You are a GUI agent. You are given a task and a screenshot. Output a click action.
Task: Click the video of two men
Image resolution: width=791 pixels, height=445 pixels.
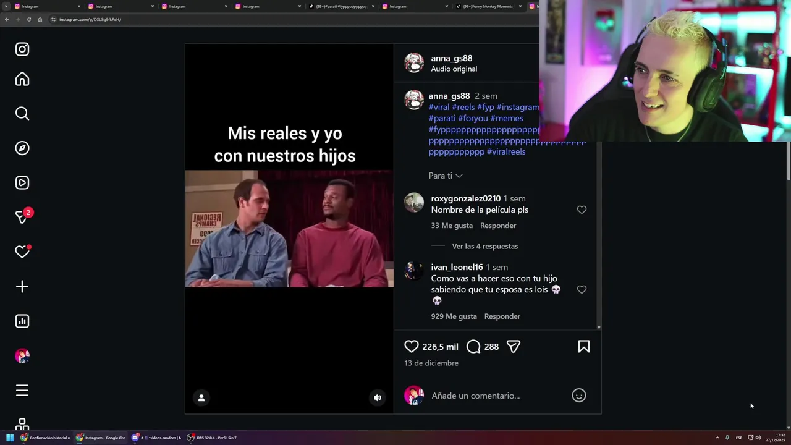pyautogui.click(x=289, y=229)
